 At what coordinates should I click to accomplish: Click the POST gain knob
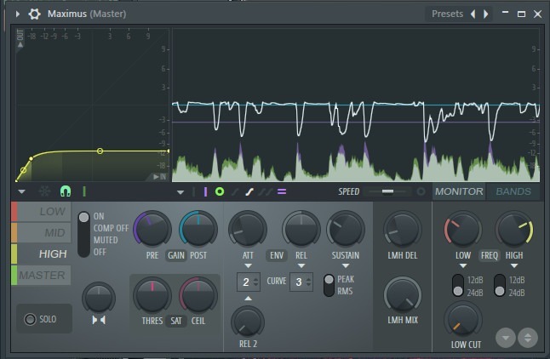pyautogui.click(x=198, y=229)
